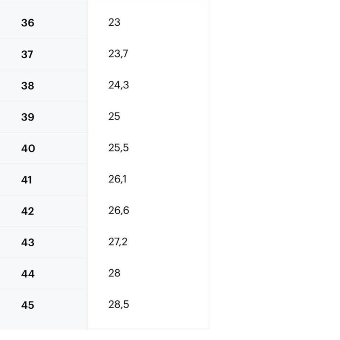
Task: Click on size 40 row label
Action: [x=28, y=148]
